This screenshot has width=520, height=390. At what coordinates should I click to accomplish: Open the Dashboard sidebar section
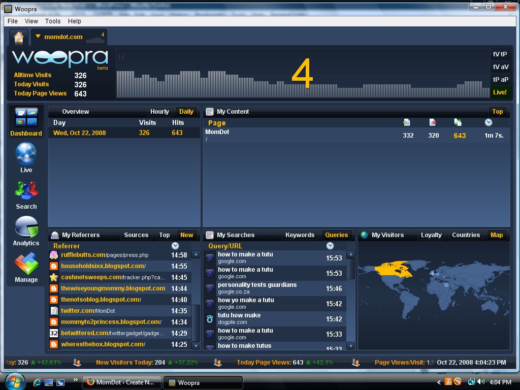(26, 122)
